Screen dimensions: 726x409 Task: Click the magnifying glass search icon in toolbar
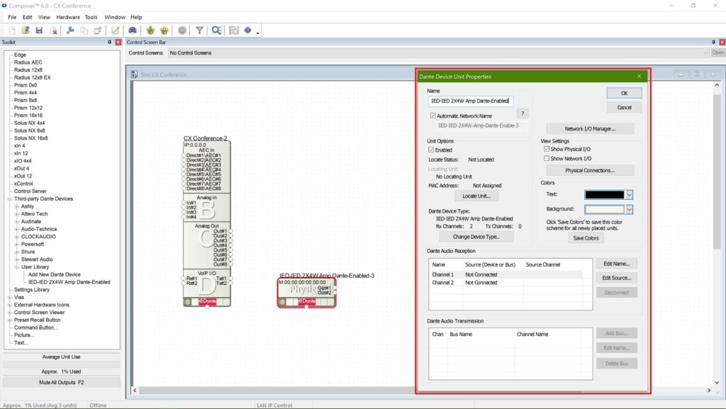pyautogui.click(x=216, y=30)
